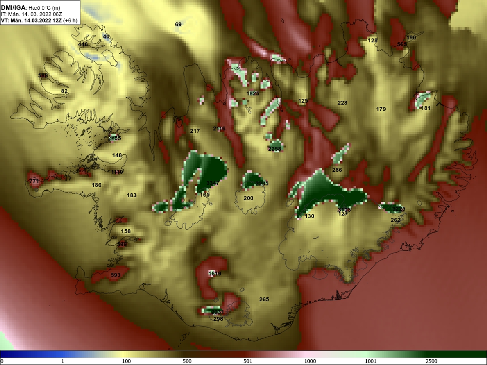Click the legend tick label 1001
This screenshot has height=365, width=487.
[x=371, y=361]
